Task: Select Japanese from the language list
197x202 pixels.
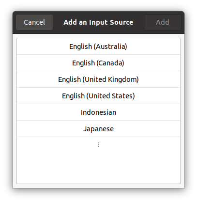Action: 98,129
